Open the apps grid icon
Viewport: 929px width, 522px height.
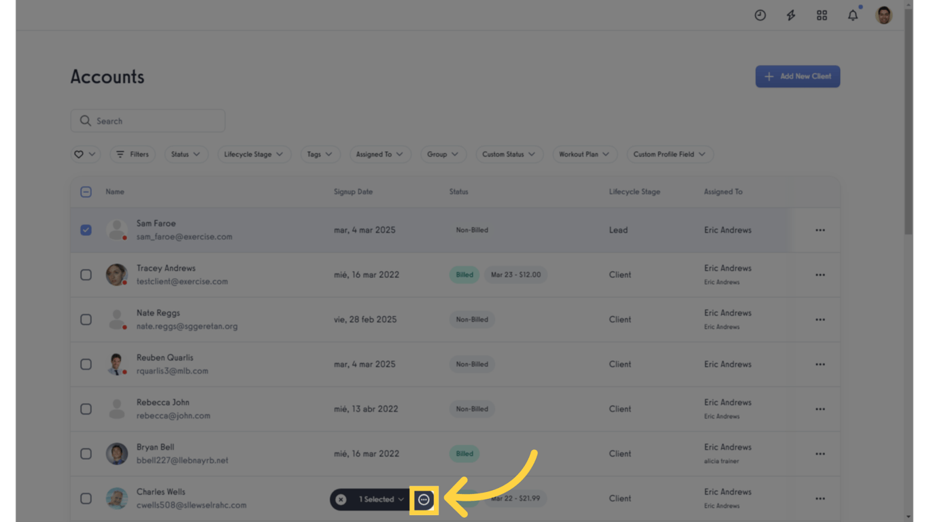822,14
